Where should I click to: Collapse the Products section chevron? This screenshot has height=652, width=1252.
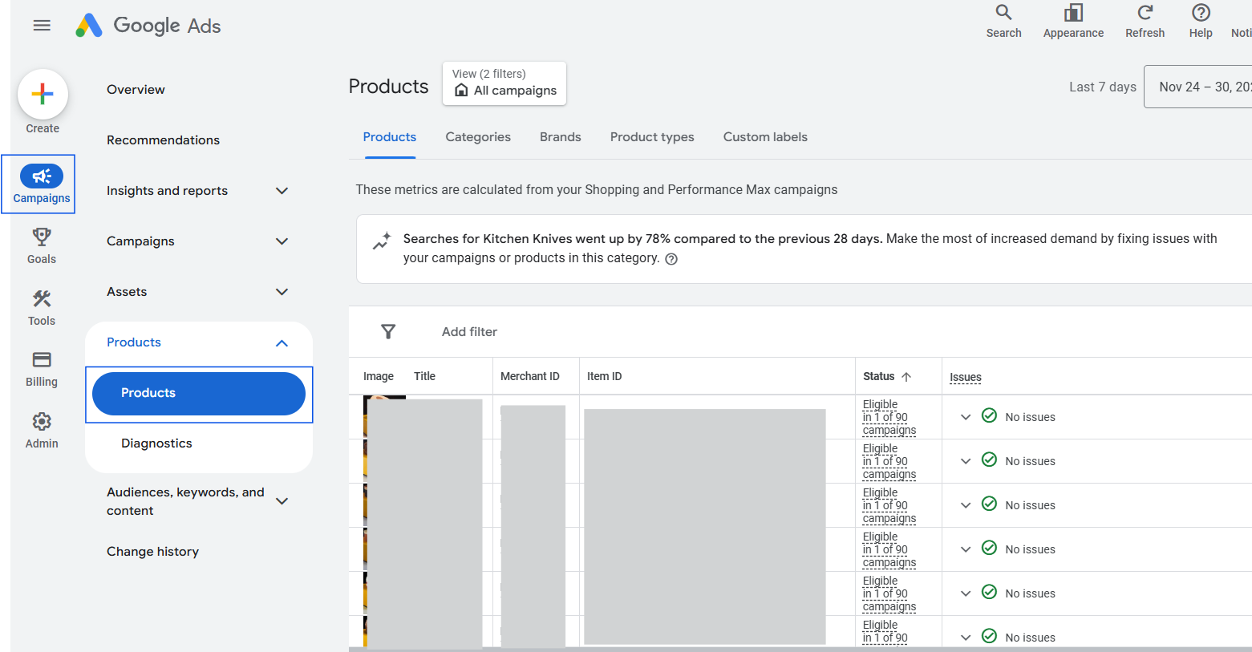pyautogui.click(x=282, y=343)
